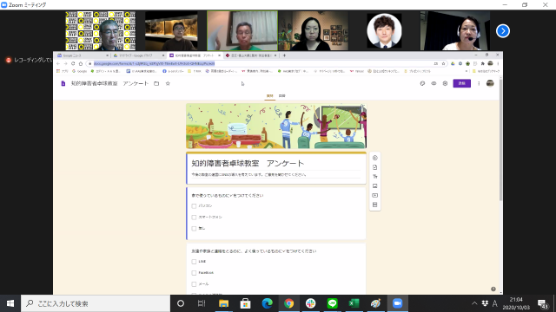
Task: Show hidden system tray icons
Action: tap(474, 303)
